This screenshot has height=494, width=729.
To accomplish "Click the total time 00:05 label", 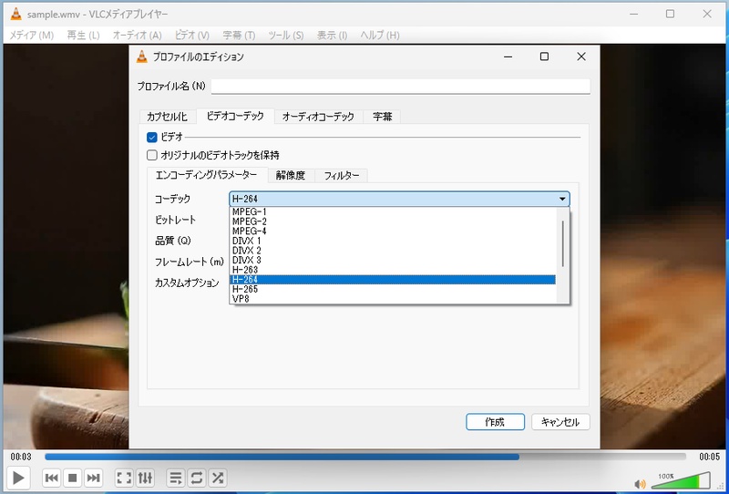I will tap(710, 457).
